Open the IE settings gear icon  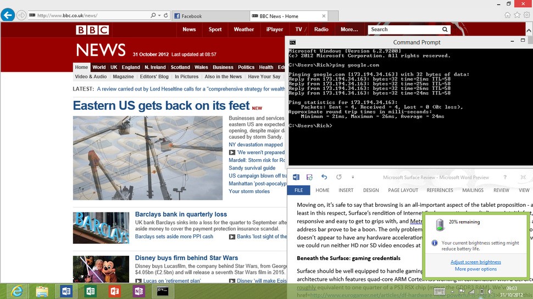tap(528, 15)
